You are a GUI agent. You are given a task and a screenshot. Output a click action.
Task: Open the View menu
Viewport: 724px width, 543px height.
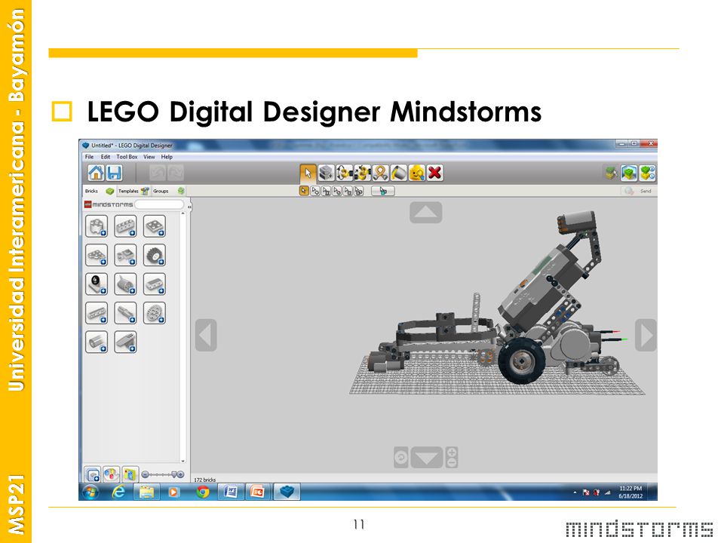149,157
